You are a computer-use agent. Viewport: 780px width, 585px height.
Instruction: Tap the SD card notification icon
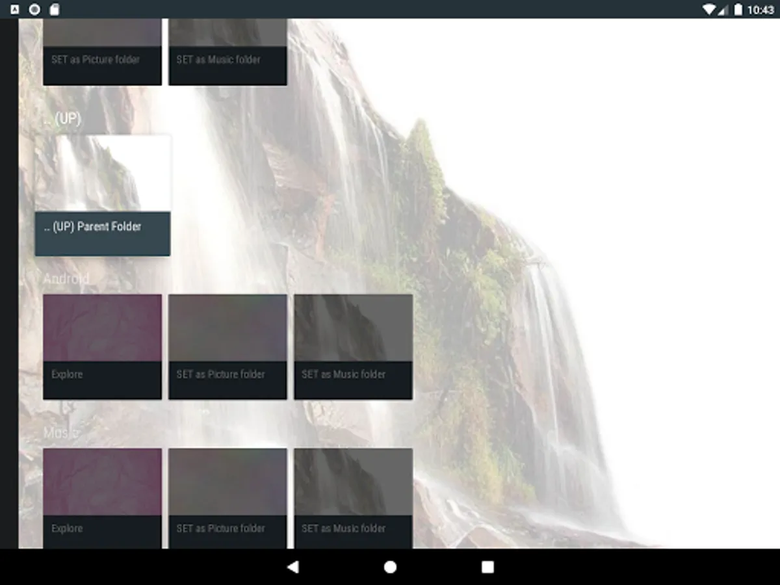pos(55,9)
